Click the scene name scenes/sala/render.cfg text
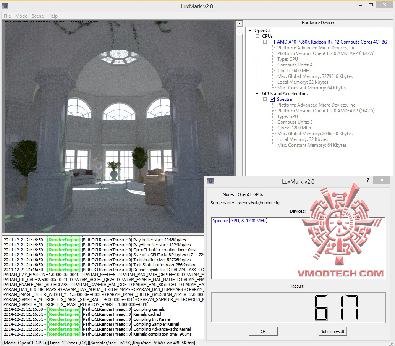395x346 pixels. point(259,203)
